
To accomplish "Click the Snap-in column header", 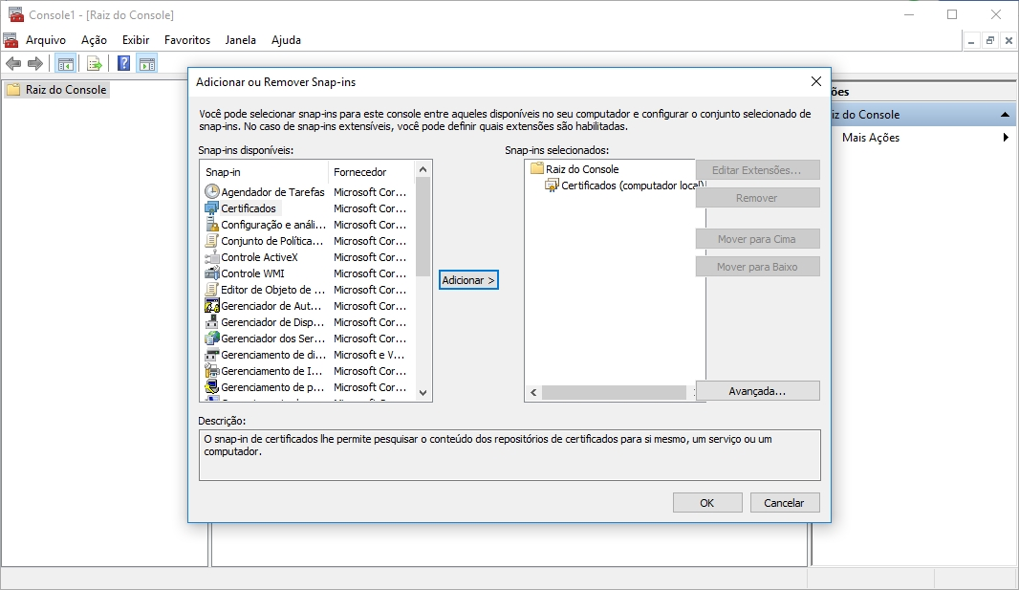I will [264, 172].
